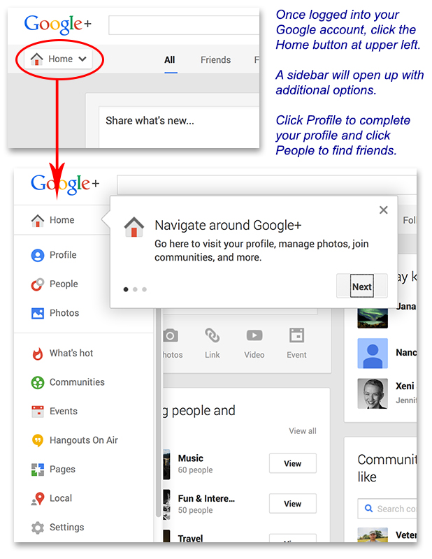Open Photos from the sidebar
Screen dimensions: 432x559
click(38, 313)
